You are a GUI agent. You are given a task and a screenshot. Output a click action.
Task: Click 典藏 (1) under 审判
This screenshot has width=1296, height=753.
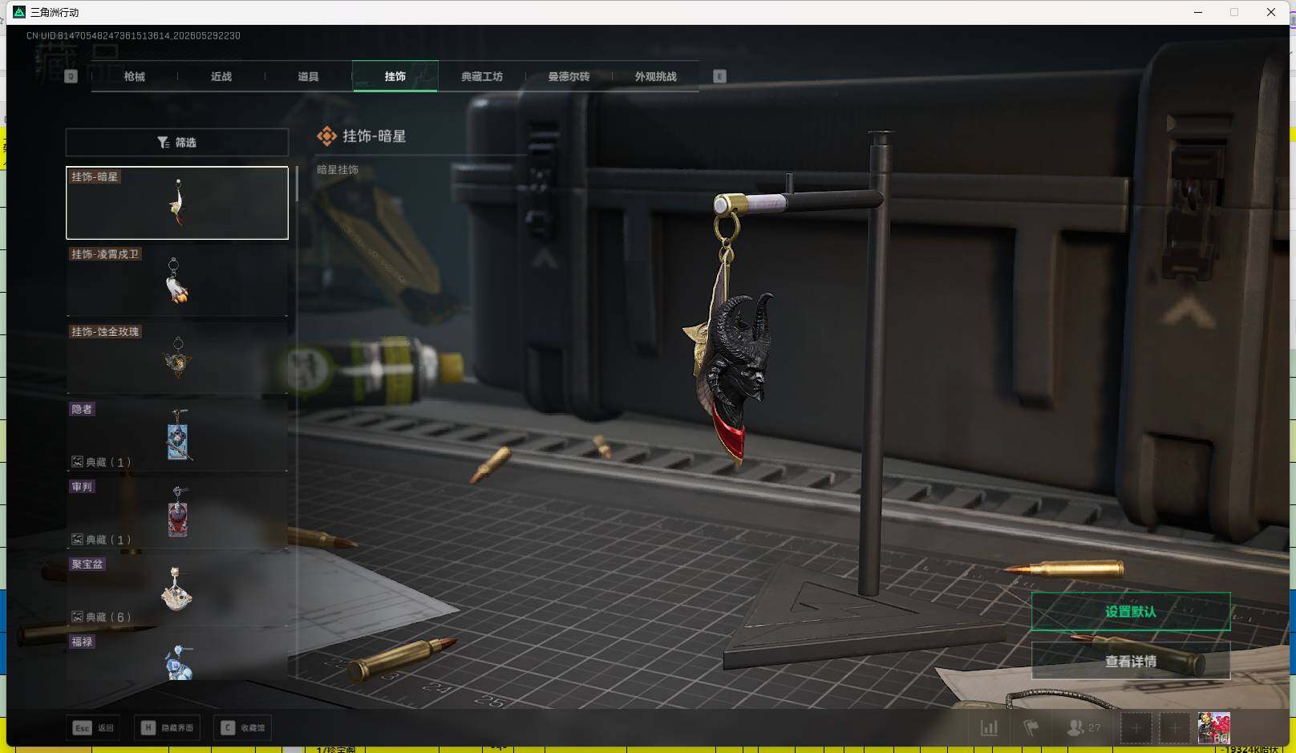(102, 540)
